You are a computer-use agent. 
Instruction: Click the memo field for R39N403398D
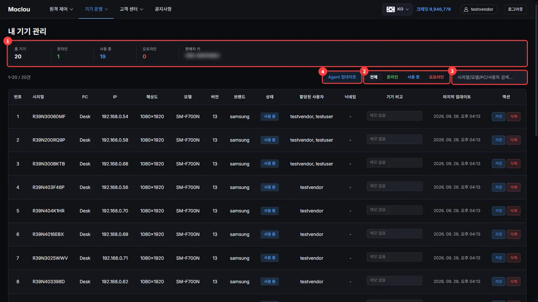pyautogui.click(x=394, y=281)
